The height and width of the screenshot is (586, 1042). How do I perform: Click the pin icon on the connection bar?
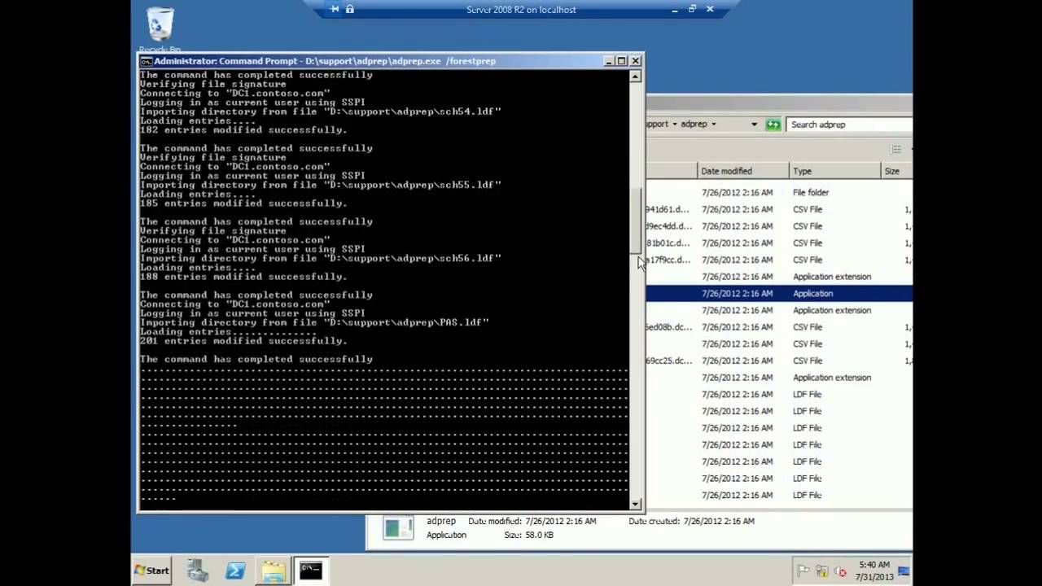click(335, 9)
